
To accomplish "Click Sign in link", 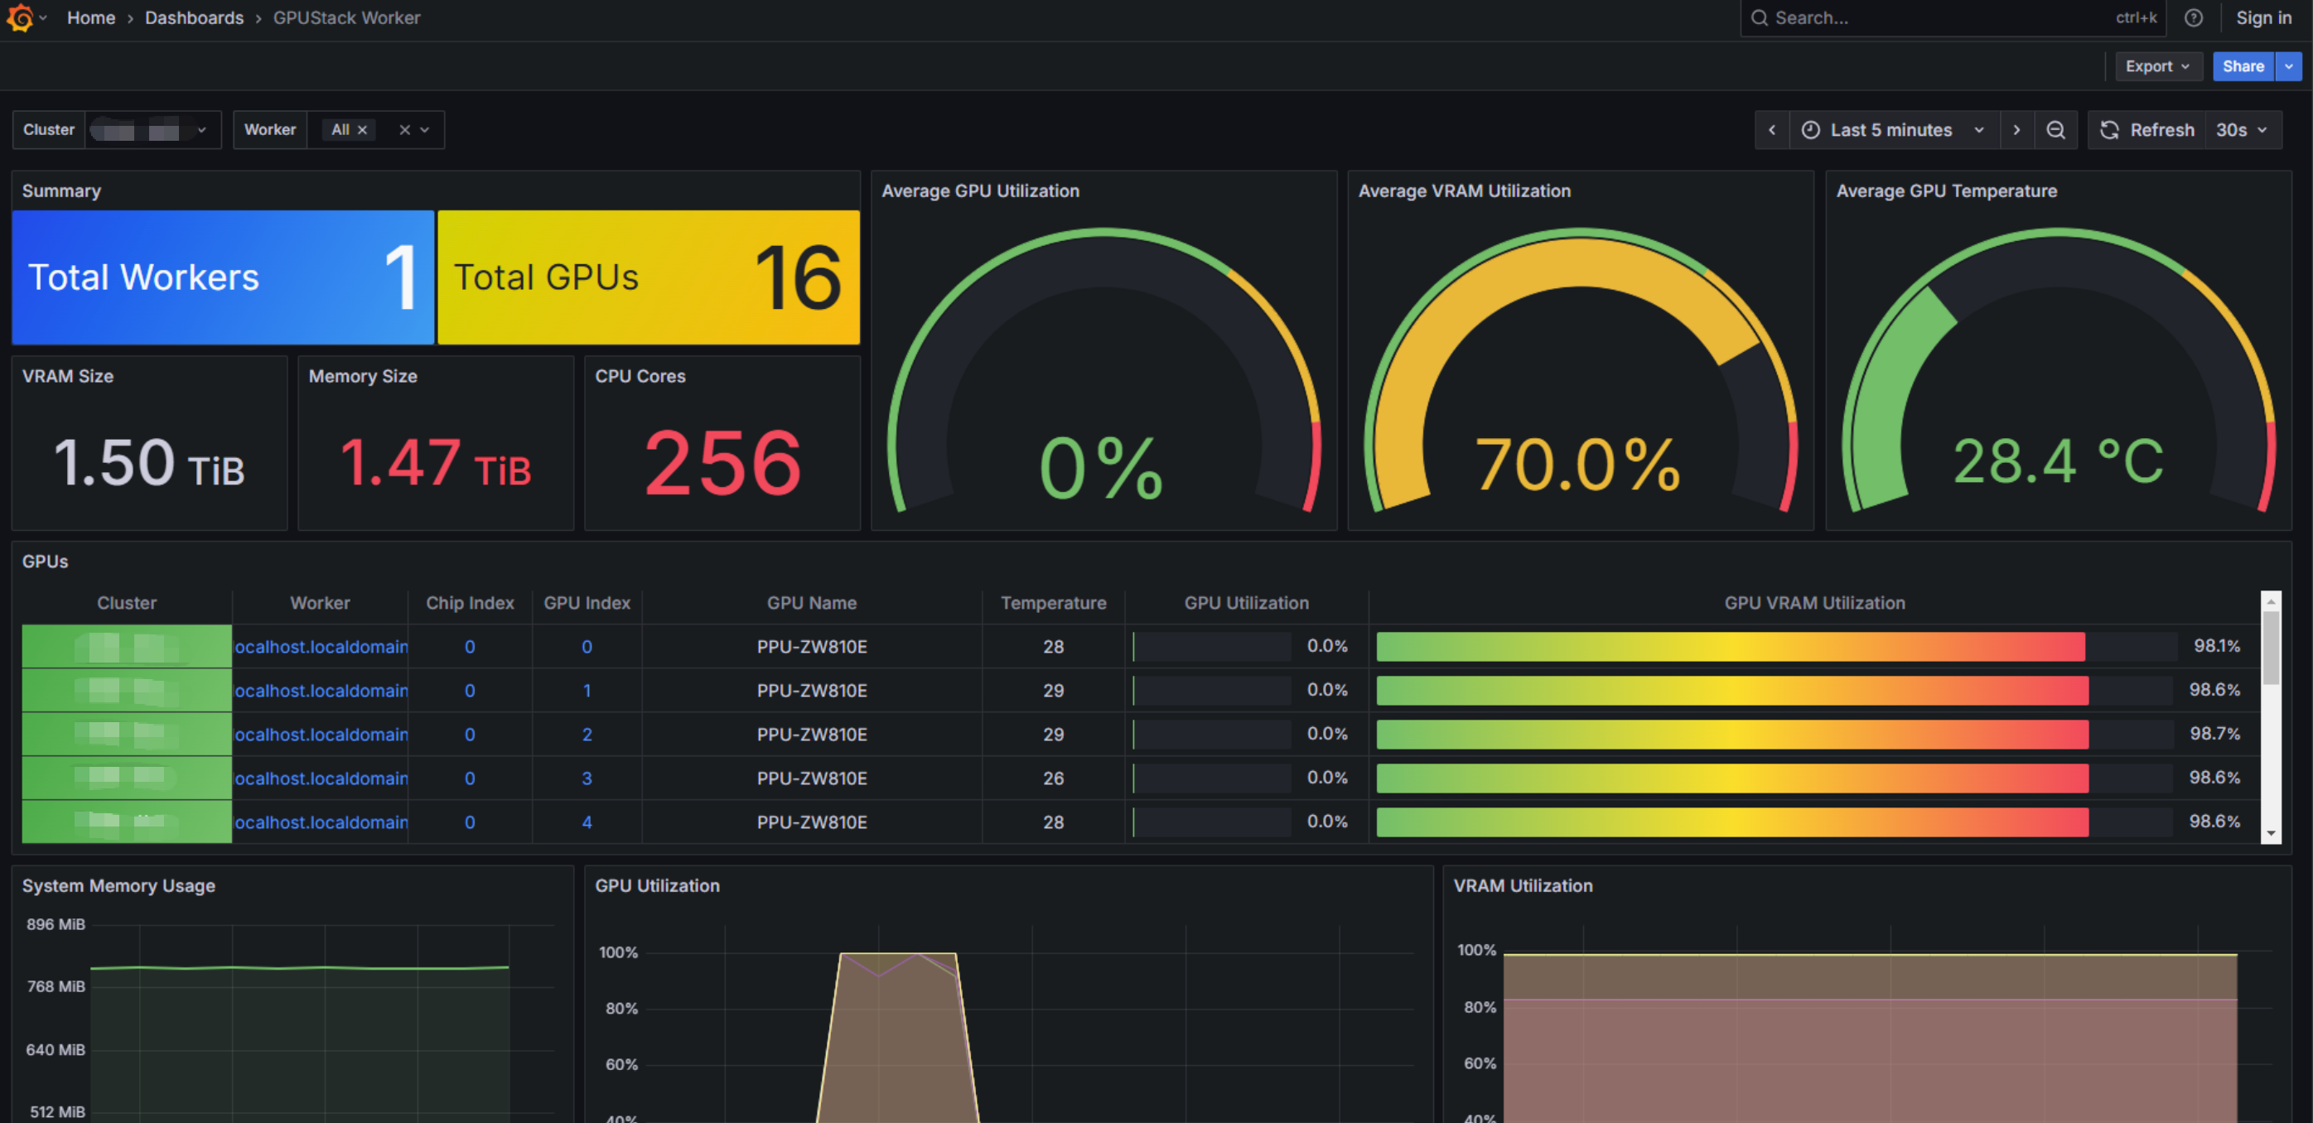I will (x=2262, y=18).
